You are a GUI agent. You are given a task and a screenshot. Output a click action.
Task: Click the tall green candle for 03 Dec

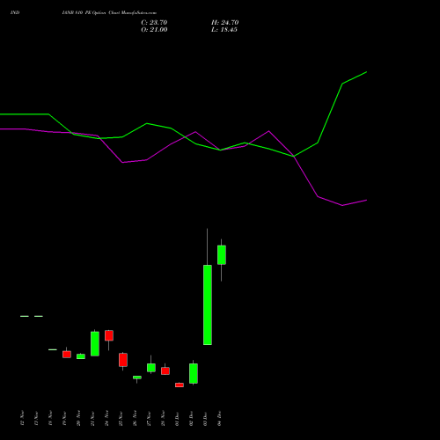pyautogui.click(x=208, y=304)
